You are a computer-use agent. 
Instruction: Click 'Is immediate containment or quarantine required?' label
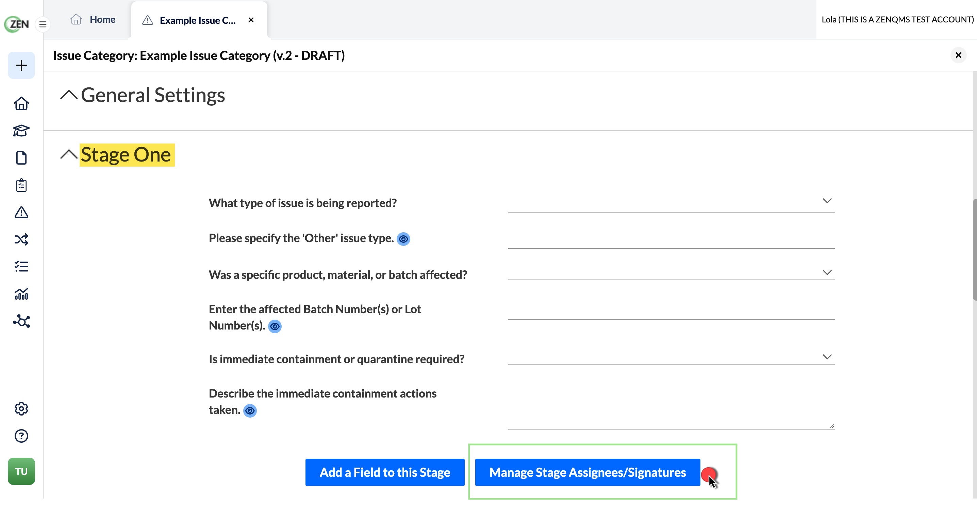pos(336,359)
